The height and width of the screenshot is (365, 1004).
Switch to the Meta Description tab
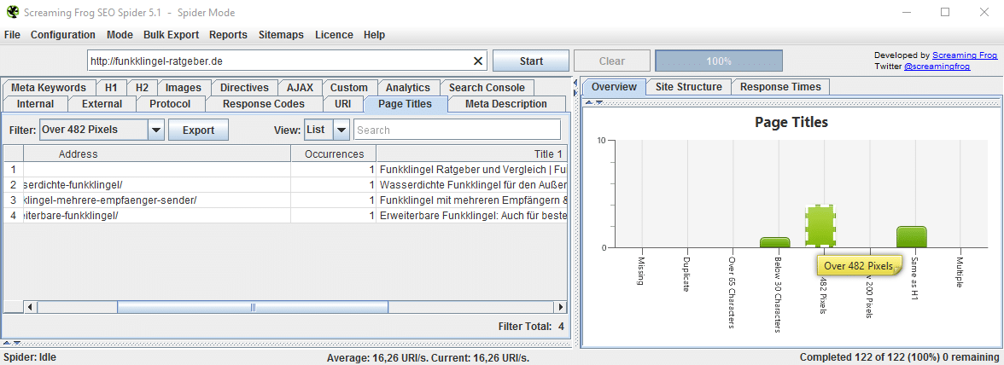coord(505,103)
